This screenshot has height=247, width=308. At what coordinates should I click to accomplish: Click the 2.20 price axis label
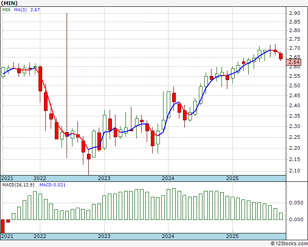[x=294, y=148]
